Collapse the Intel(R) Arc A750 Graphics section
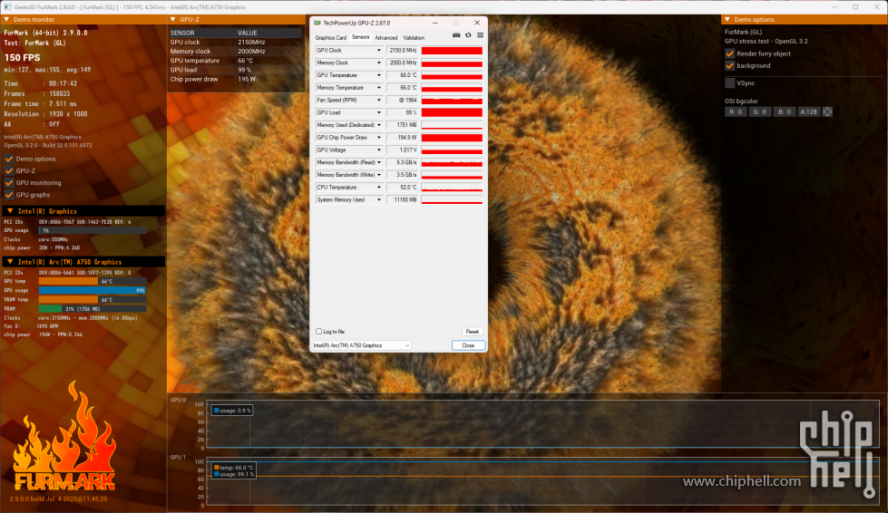This screenshot has width=888, height=513. pyautogui.click(x=10, y=262)
